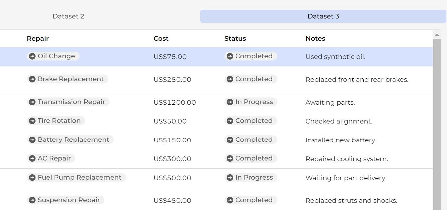Click In Progress chip for Fuel Pump Replacement
The height and width of the screenshot is (210, 447).
(x=251, y=177)
